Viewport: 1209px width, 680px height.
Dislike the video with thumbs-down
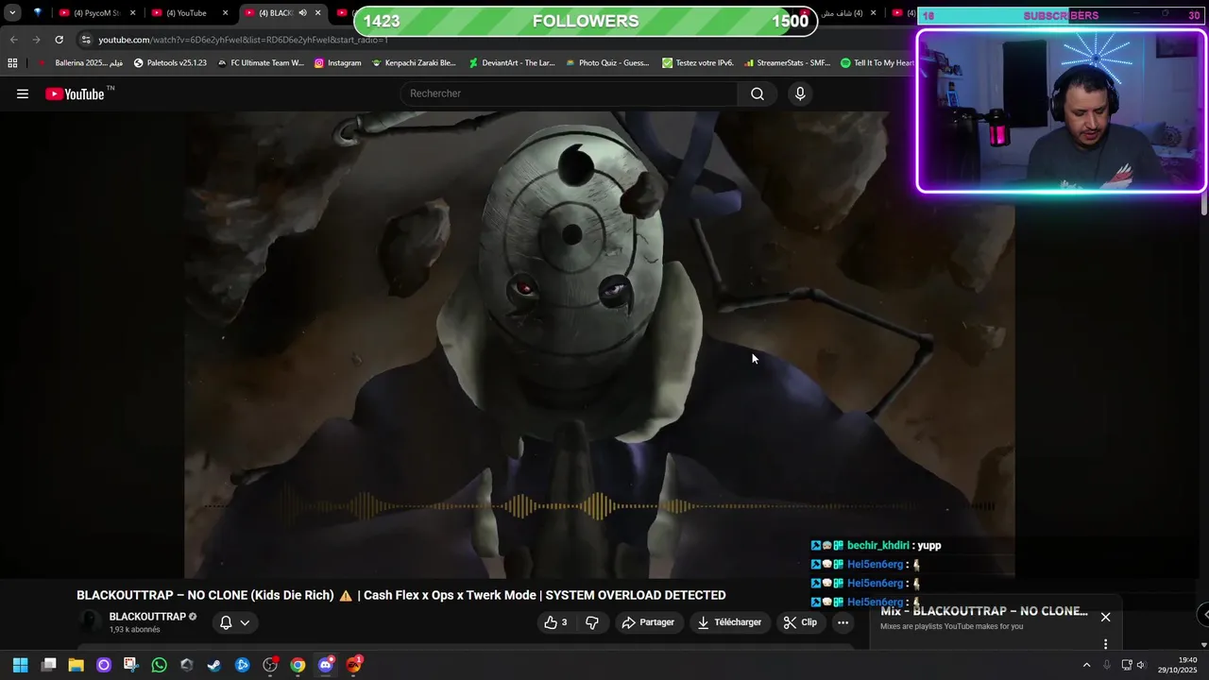click(x=592, y=622)
